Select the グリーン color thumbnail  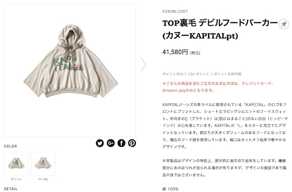16,164
